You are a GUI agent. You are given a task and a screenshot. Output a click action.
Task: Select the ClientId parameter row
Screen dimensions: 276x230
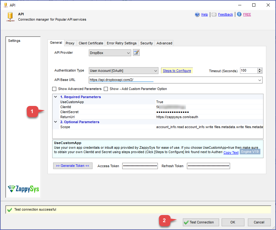coord(158,107)
